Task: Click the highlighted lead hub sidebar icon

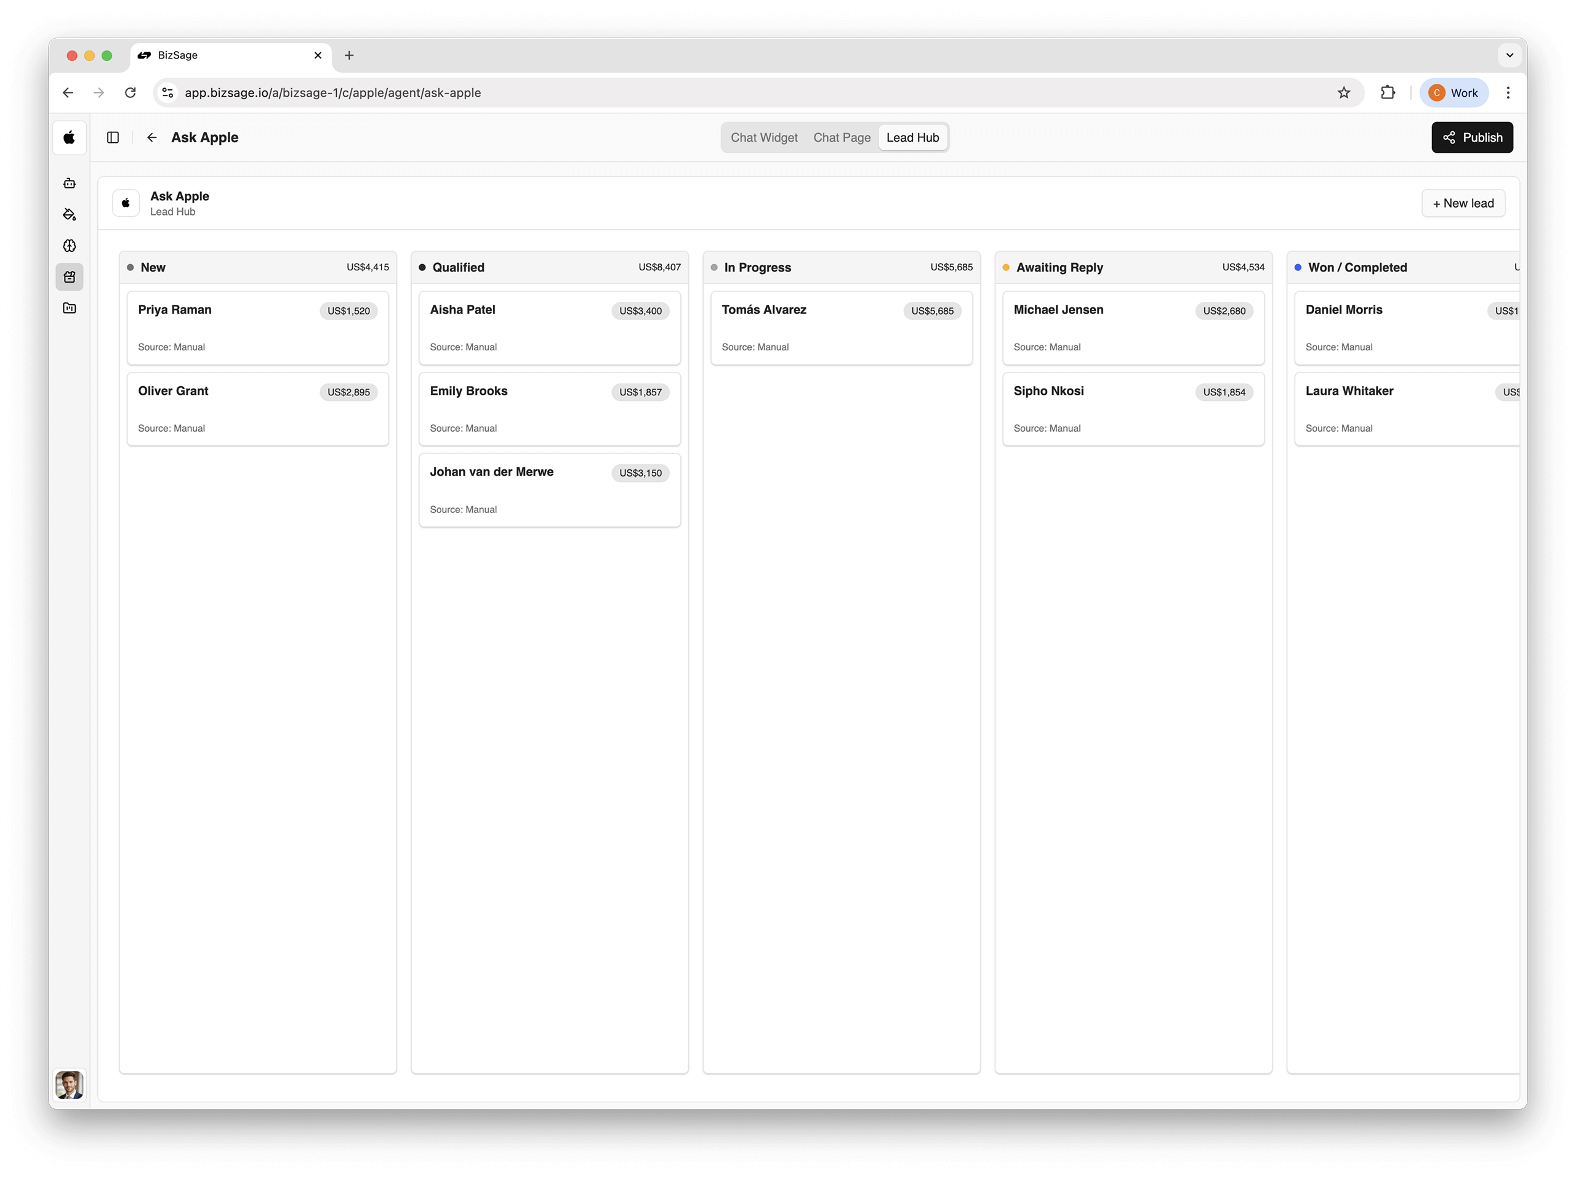Action: point(69,277)
